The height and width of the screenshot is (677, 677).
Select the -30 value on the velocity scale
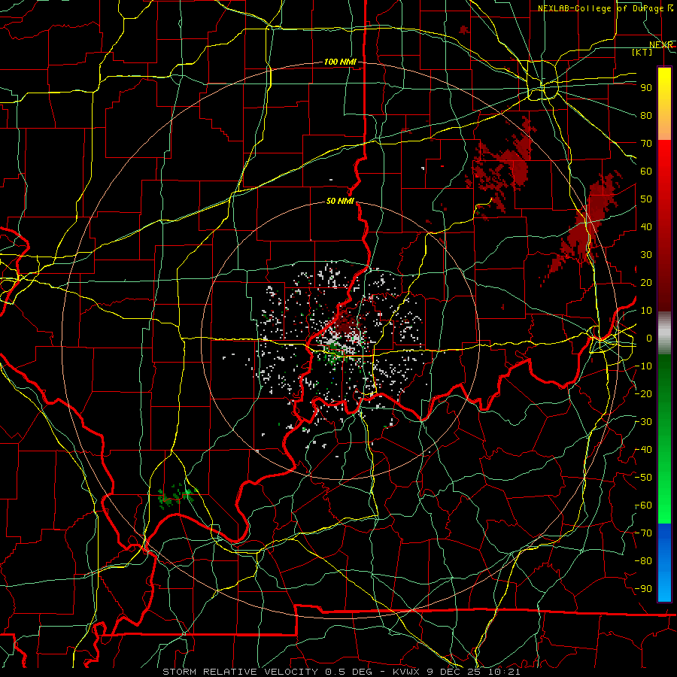click(643, 422)
